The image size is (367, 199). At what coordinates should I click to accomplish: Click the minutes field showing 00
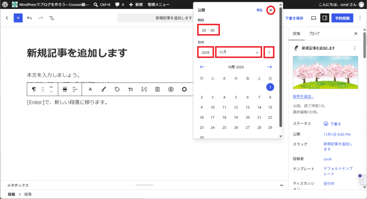(212, 30)
